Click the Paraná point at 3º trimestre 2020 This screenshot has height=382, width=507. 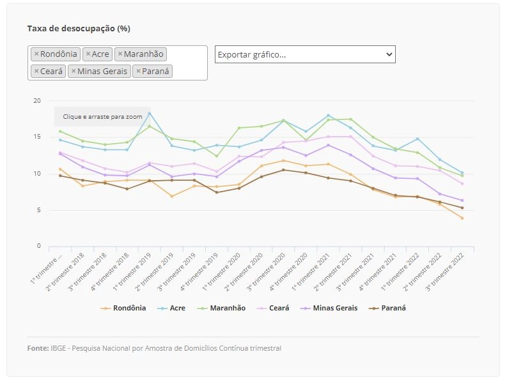284,170
